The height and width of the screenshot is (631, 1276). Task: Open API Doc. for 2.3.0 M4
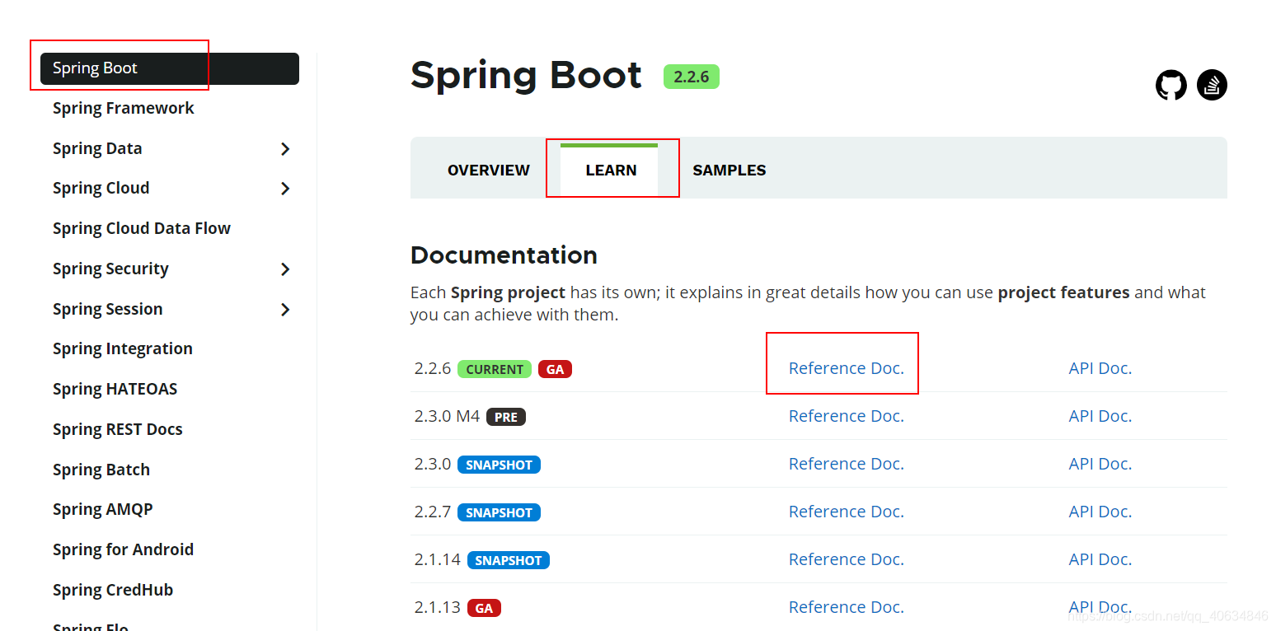point(1100,416)
